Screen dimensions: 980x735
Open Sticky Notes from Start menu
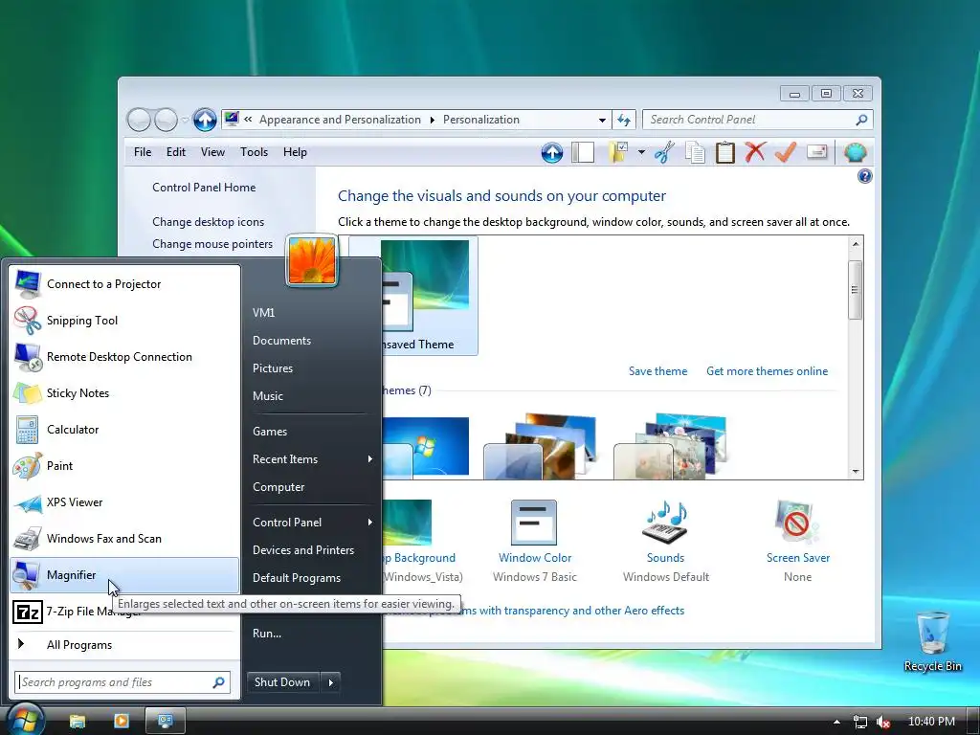(125, 393)
